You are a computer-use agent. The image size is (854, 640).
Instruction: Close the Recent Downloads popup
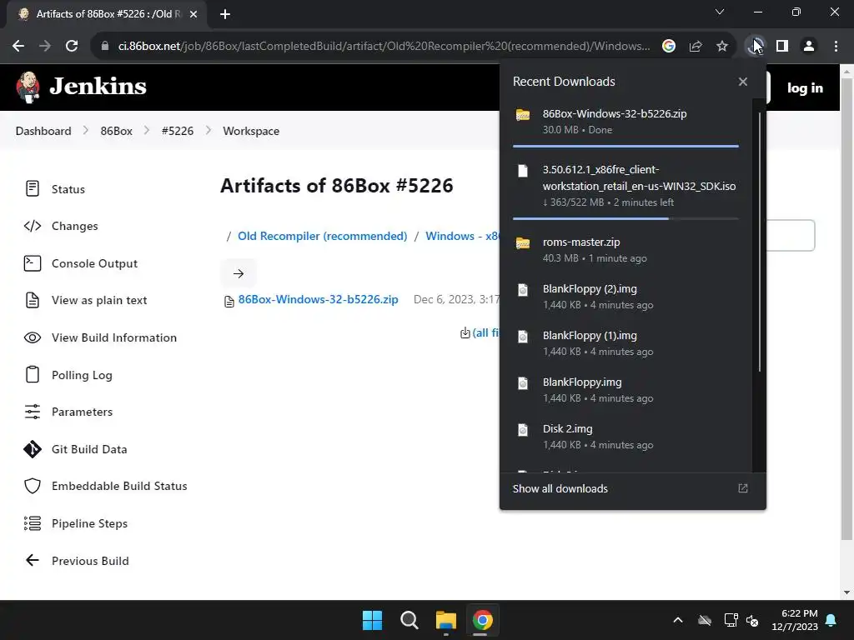(x=743, y=82)
